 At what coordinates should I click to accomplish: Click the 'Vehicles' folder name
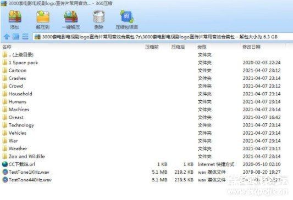18,133
